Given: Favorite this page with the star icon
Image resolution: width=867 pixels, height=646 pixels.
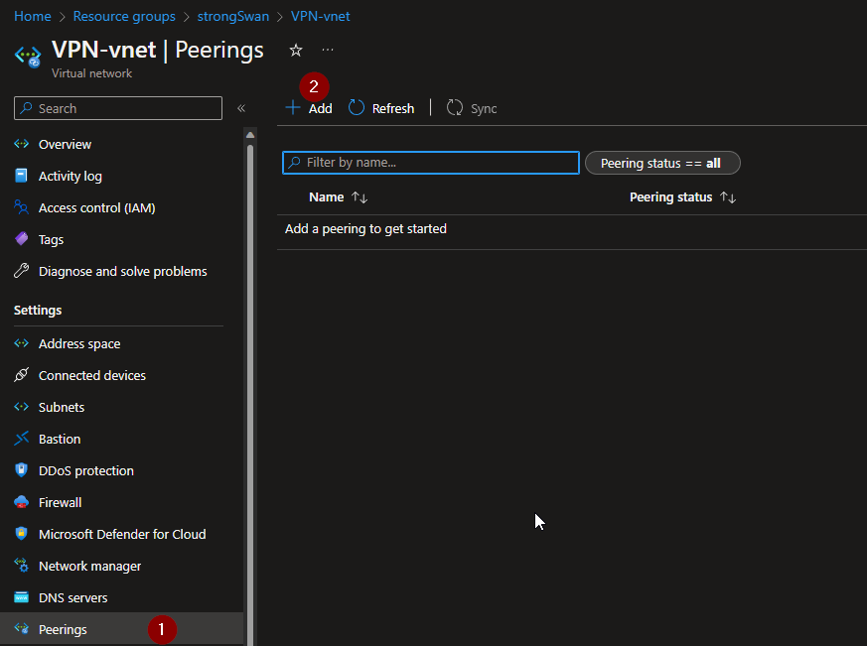Looking at the screenshot, I should pos(296,51).
